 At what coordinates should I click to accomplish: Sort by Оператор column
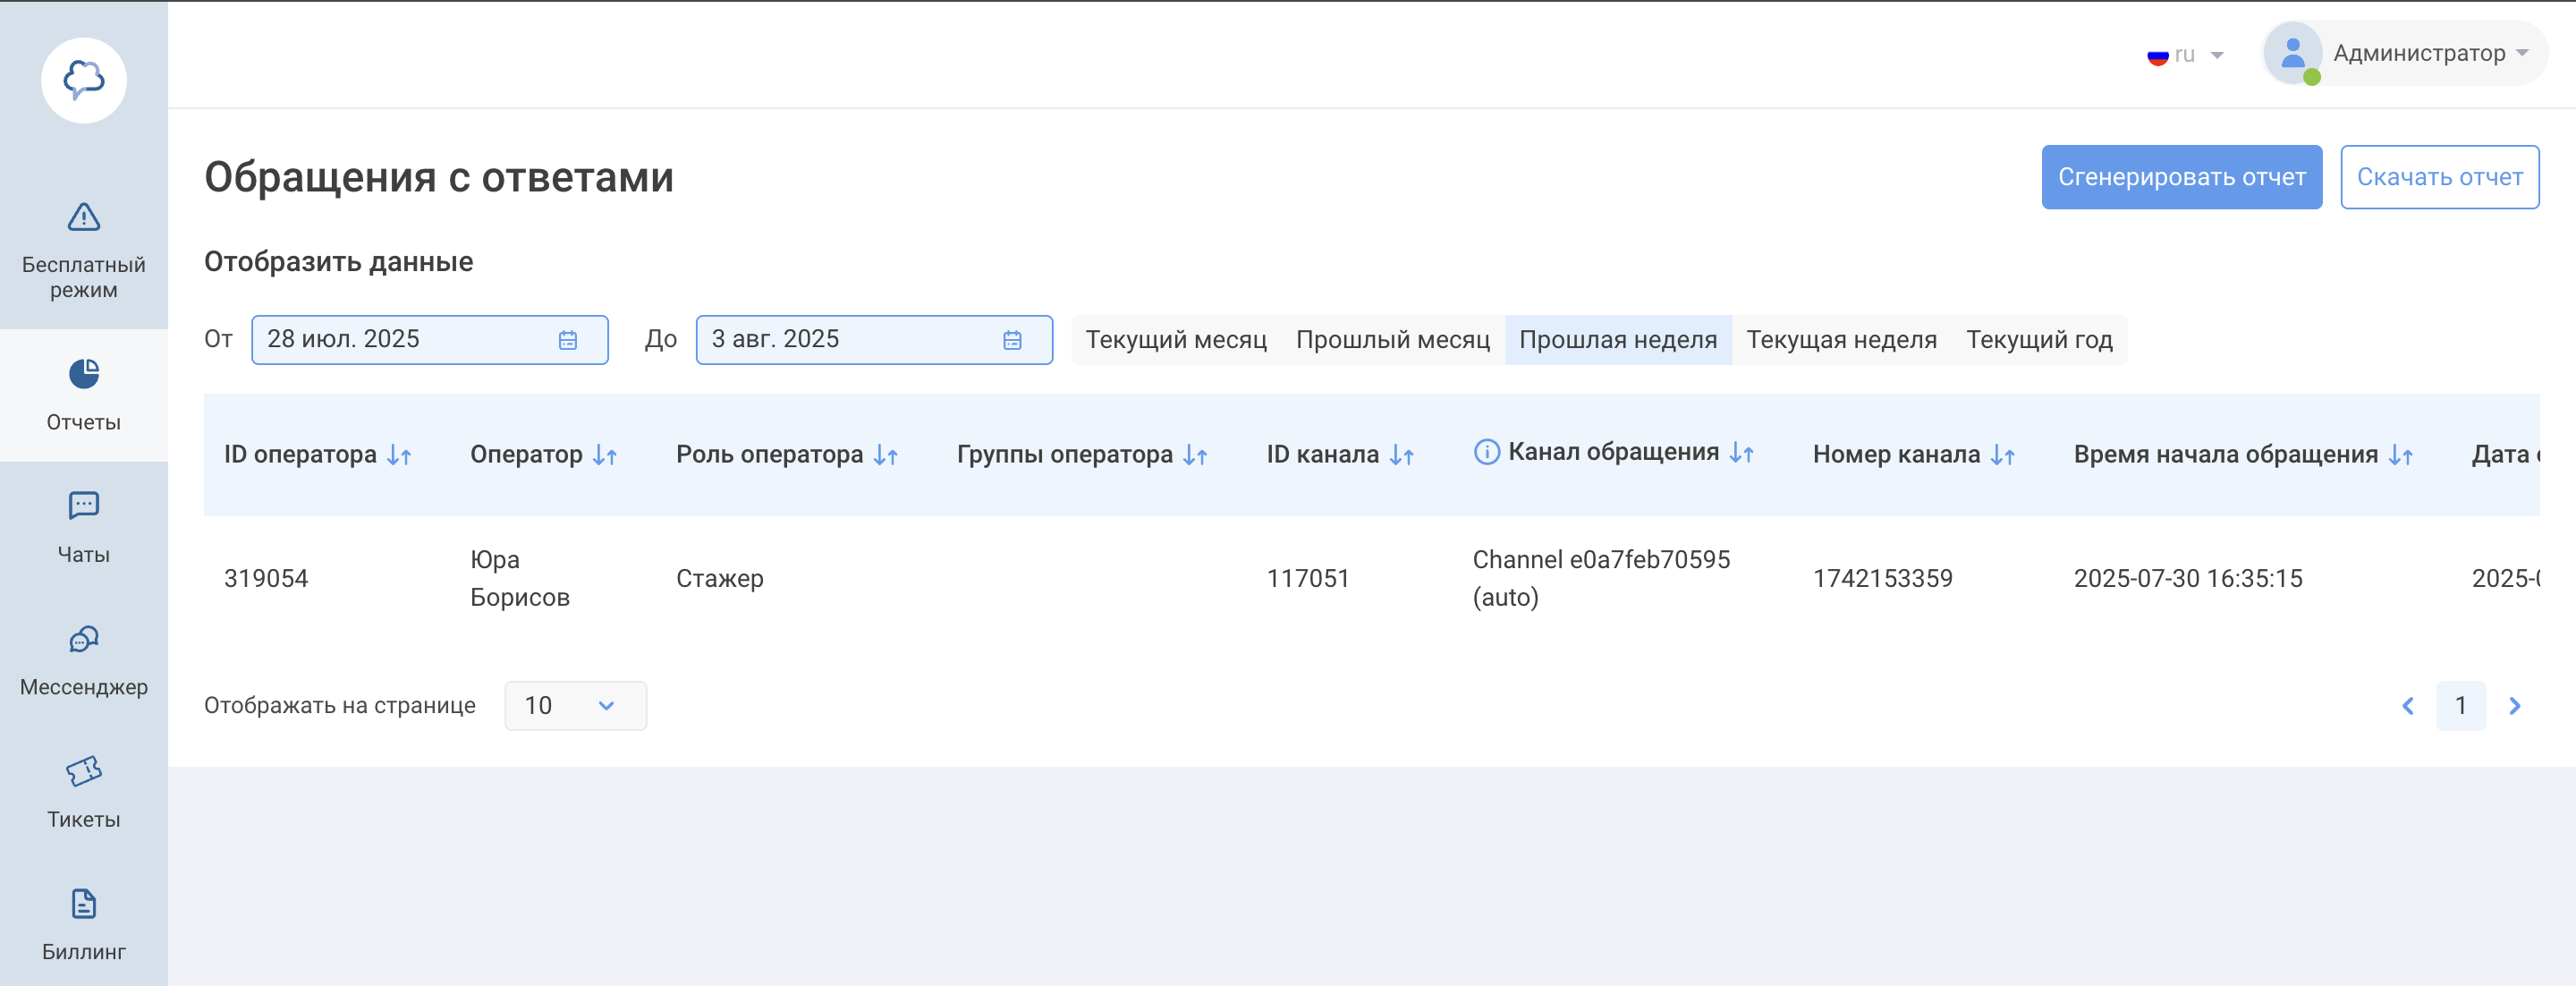pos(605,456)
